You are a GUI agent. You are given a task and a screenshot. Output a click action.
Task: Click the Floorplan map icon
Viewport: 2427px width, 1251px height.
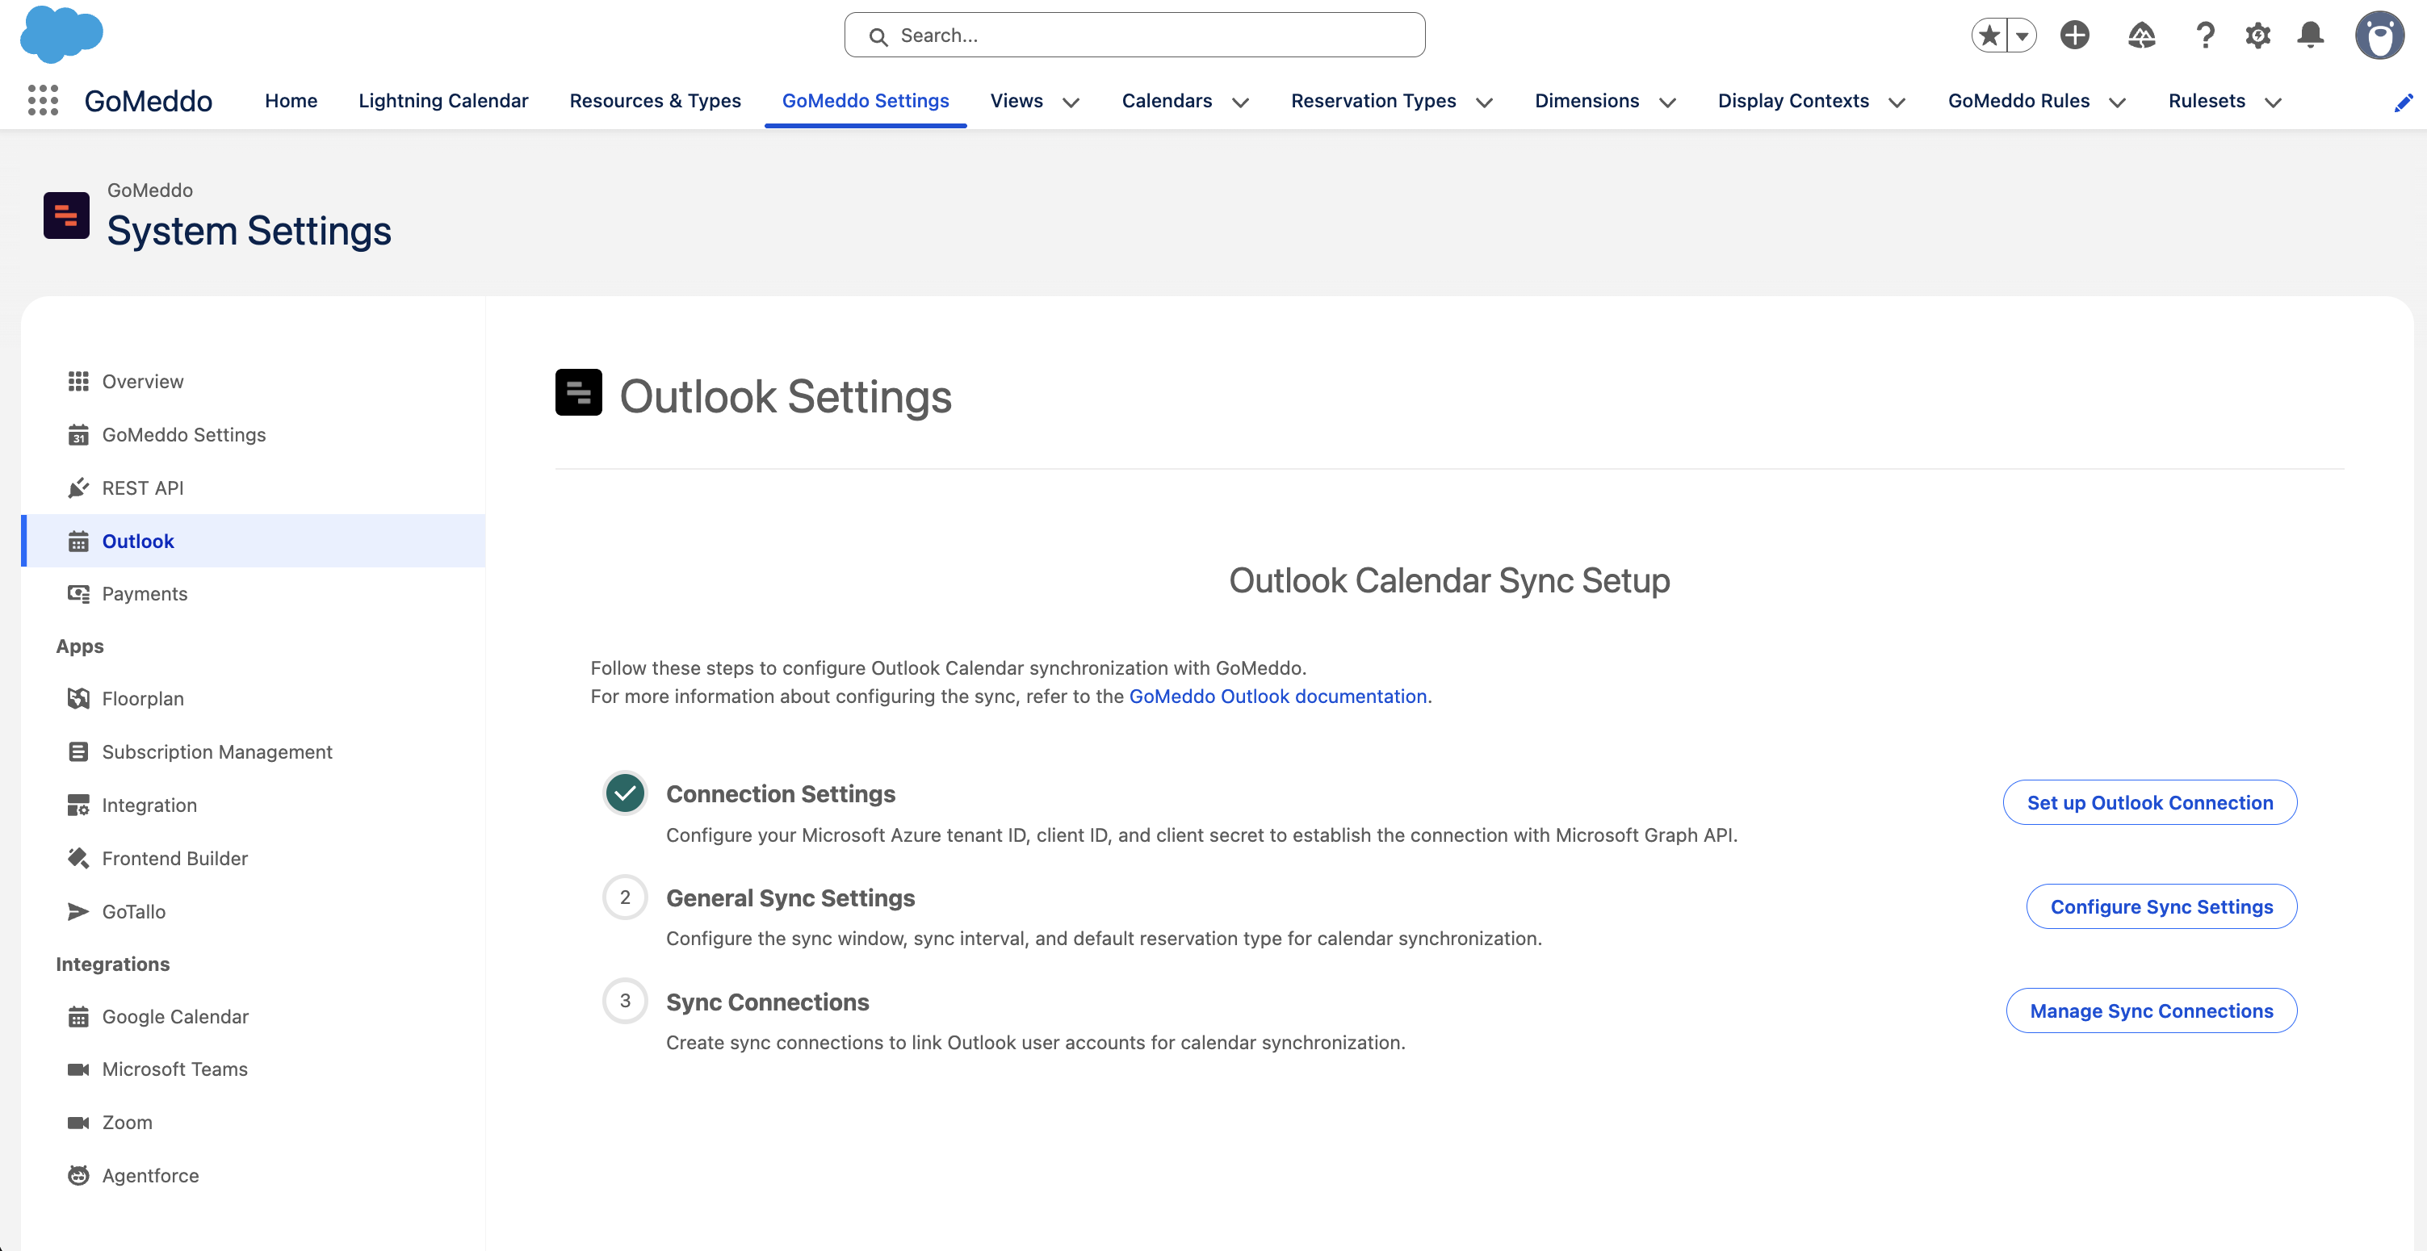(78, 698)
